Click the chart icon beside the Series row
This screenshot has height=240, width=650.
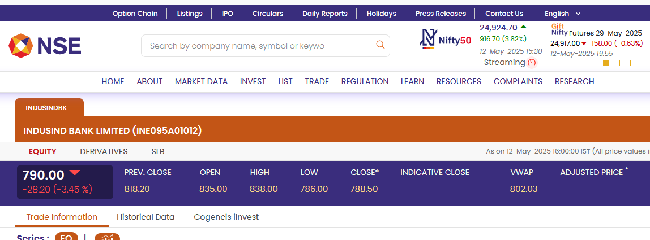click(x=108, y=237)
